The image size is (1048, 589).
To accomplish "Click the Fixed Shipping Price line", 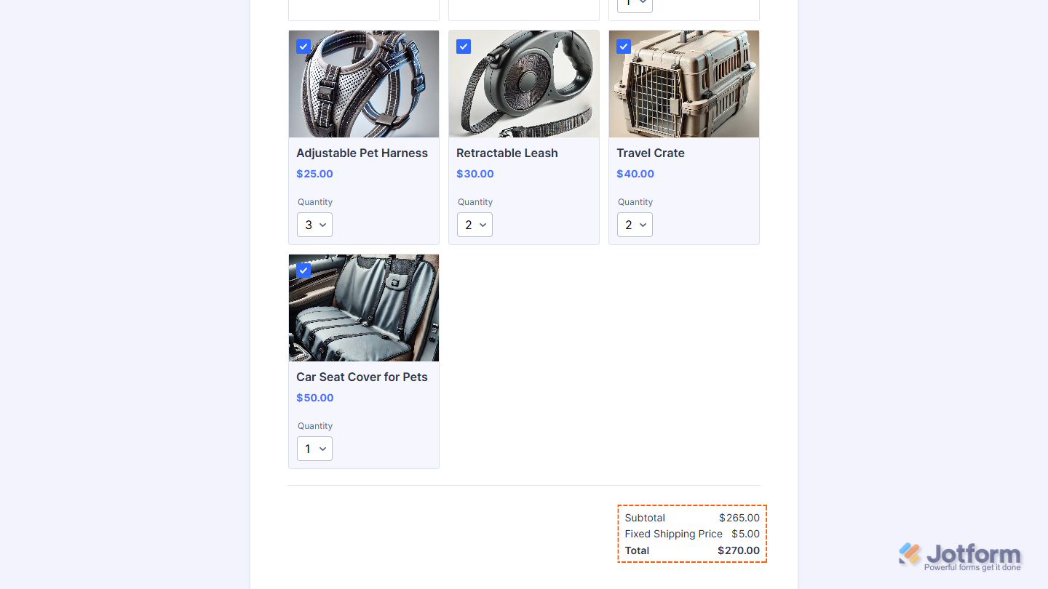I will click(692, 534).
